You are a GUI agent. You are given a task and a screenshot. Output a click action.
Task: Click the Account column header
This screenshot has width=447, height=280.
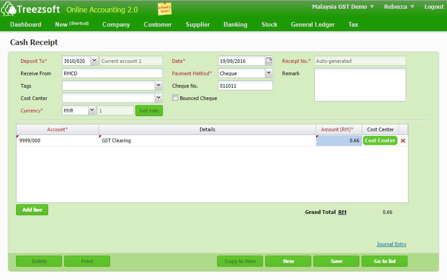tap(57, 129)
